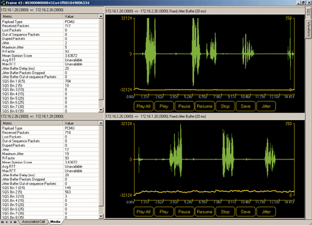
Task: Click Play in the lower waveform panel
Action: tap(163, 212)
